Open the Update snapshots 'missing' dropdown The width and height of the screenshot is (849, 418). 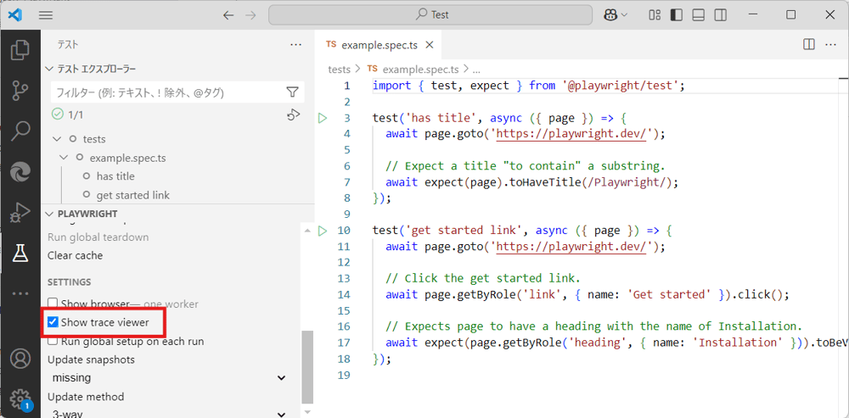coord(168,378)
